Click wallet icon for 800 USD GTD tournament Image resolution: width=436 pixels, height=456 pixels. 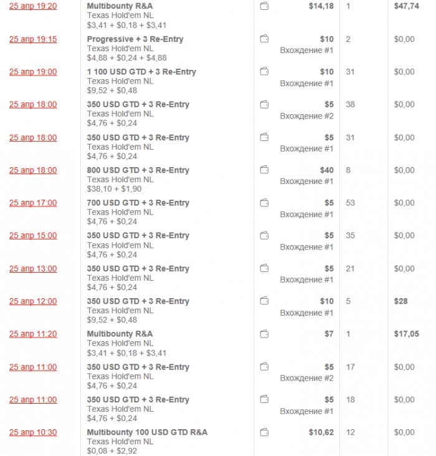tap(264, 170)
